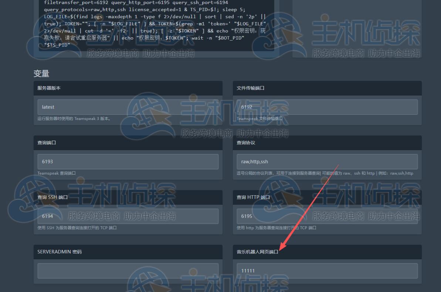This screenshot has width=441, height=292.
Task: Click the "音乐机器人网页端口" card title
Action: click(x=257, y=252)
